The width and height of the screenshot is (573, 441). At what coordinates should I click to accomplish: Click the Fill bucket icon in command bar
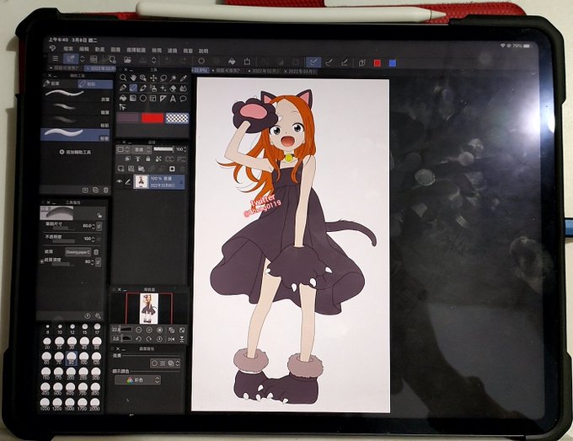pos(232,61)
